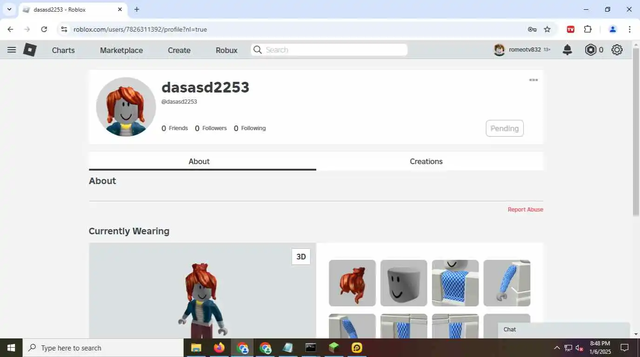
Task: Open the Windows Start menu
Action: click(x=11, y=348)
